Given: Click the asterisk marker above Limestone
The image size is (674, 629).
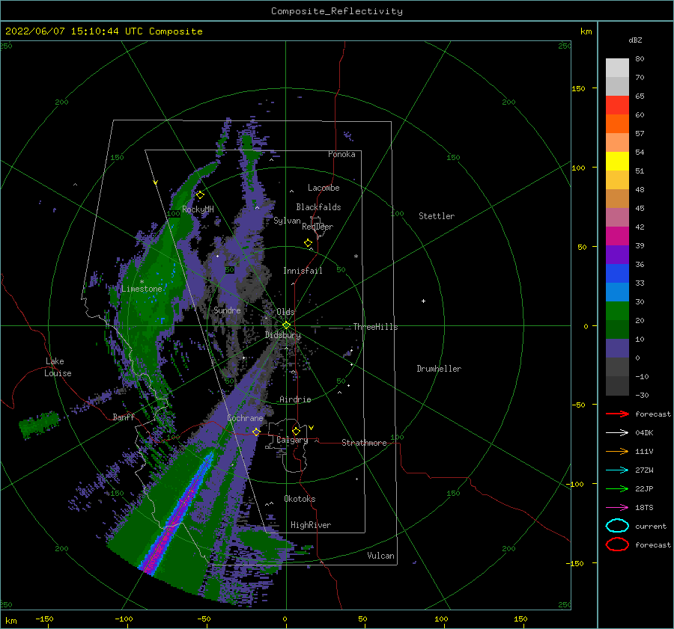Looking at the screenshot, I should coord(142,282).
